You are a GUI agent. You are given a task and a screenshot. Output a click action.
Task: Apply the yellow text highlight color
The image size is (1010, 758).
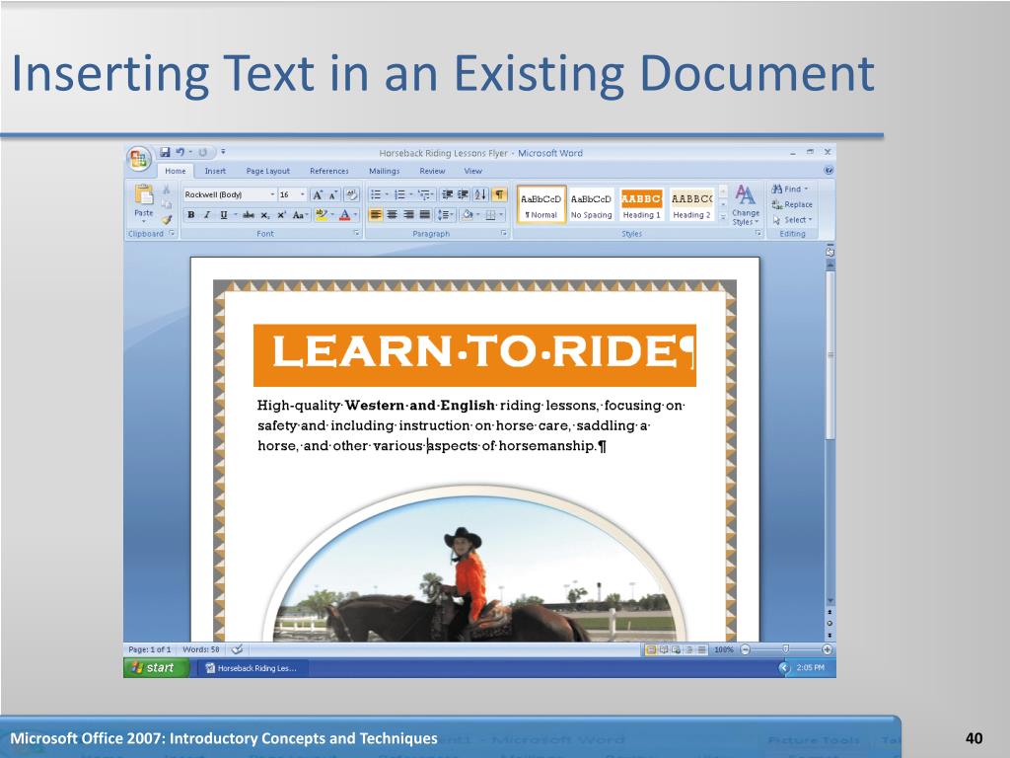(322, 215)
